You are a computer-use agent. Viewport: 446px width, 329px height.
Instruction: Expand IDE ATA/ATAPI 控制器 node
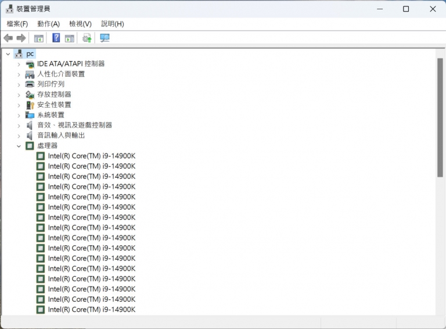tap(19, 65)
